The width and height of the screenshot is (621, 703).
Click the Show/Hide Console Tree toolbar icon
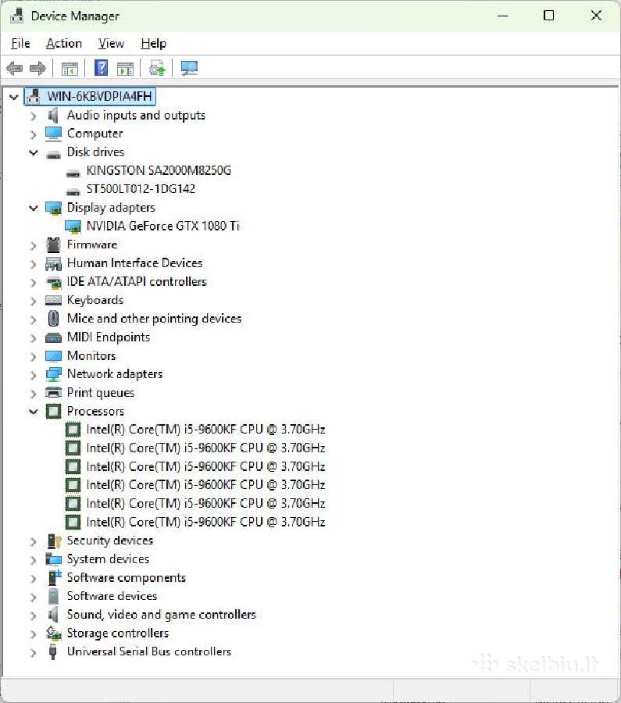(x=70, y=69)
